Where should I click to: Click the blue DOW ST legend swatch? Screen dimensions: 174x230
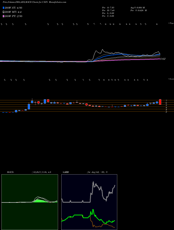coord(3,8)
